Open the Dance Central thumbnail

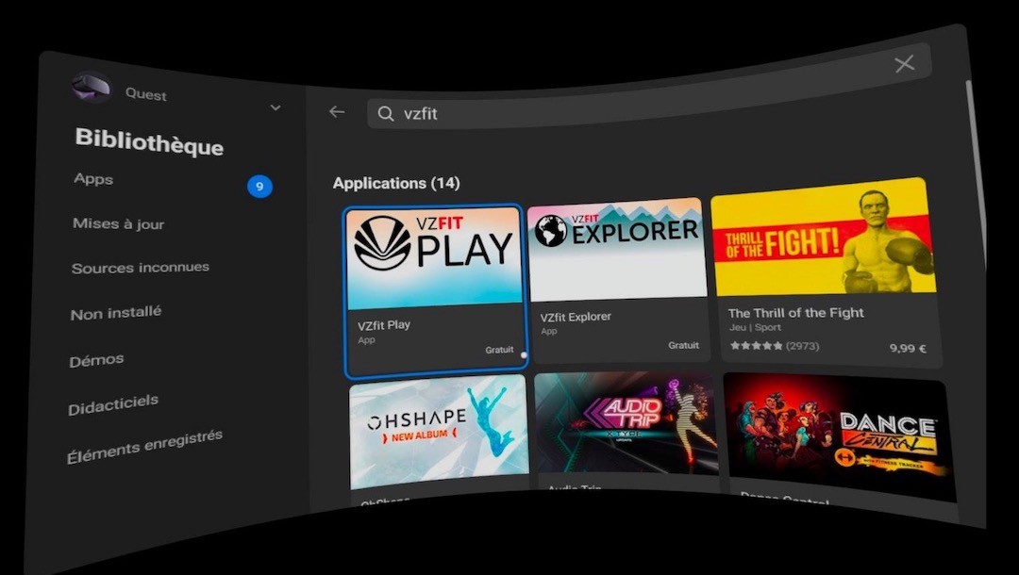point(839,436)
